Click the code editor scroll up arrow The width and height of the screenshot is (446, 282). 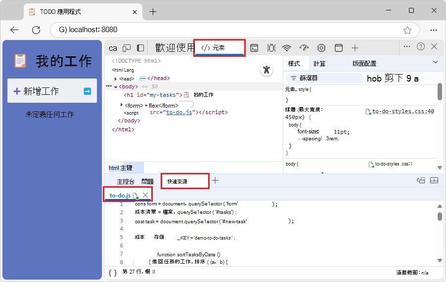tap(440, 206)
